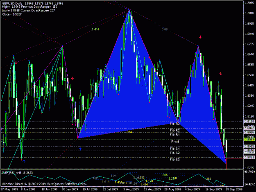Screen dimensions: 256x192
Task: Click the 1.6415 price axis value
Action: tap(249, 86)
